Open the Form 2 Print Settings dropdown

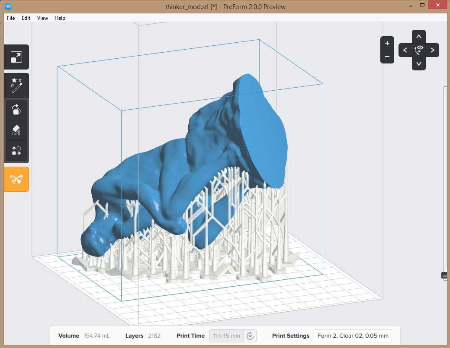352,335
